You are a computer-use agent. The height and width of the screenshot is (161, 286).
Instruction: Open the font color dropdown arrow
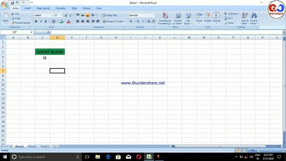[x=71, y=21]
